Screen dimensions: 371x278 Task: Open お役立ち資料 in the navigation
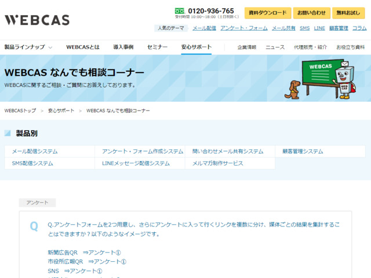(350, 47)
